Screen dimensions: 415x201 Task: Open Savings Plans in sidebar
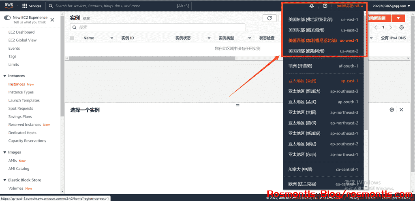click(20, 116)
